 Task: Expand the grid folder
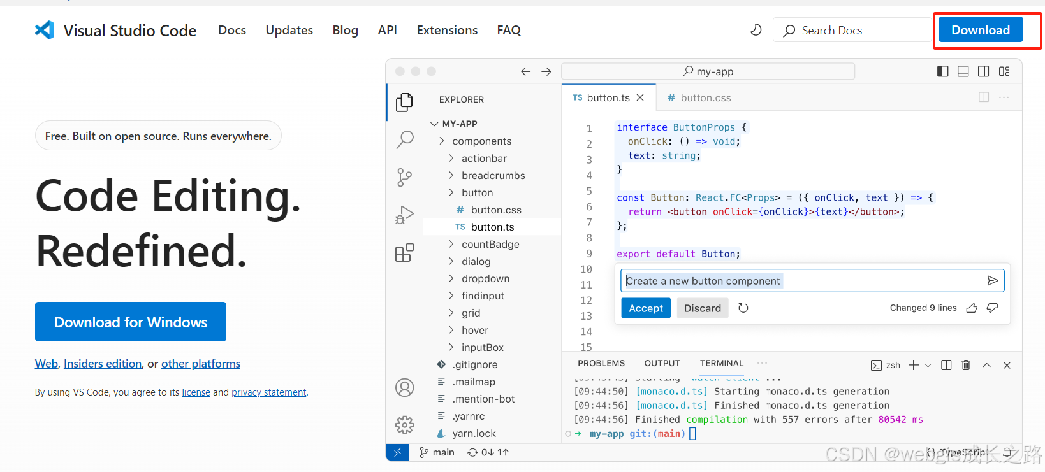[451, 313]
